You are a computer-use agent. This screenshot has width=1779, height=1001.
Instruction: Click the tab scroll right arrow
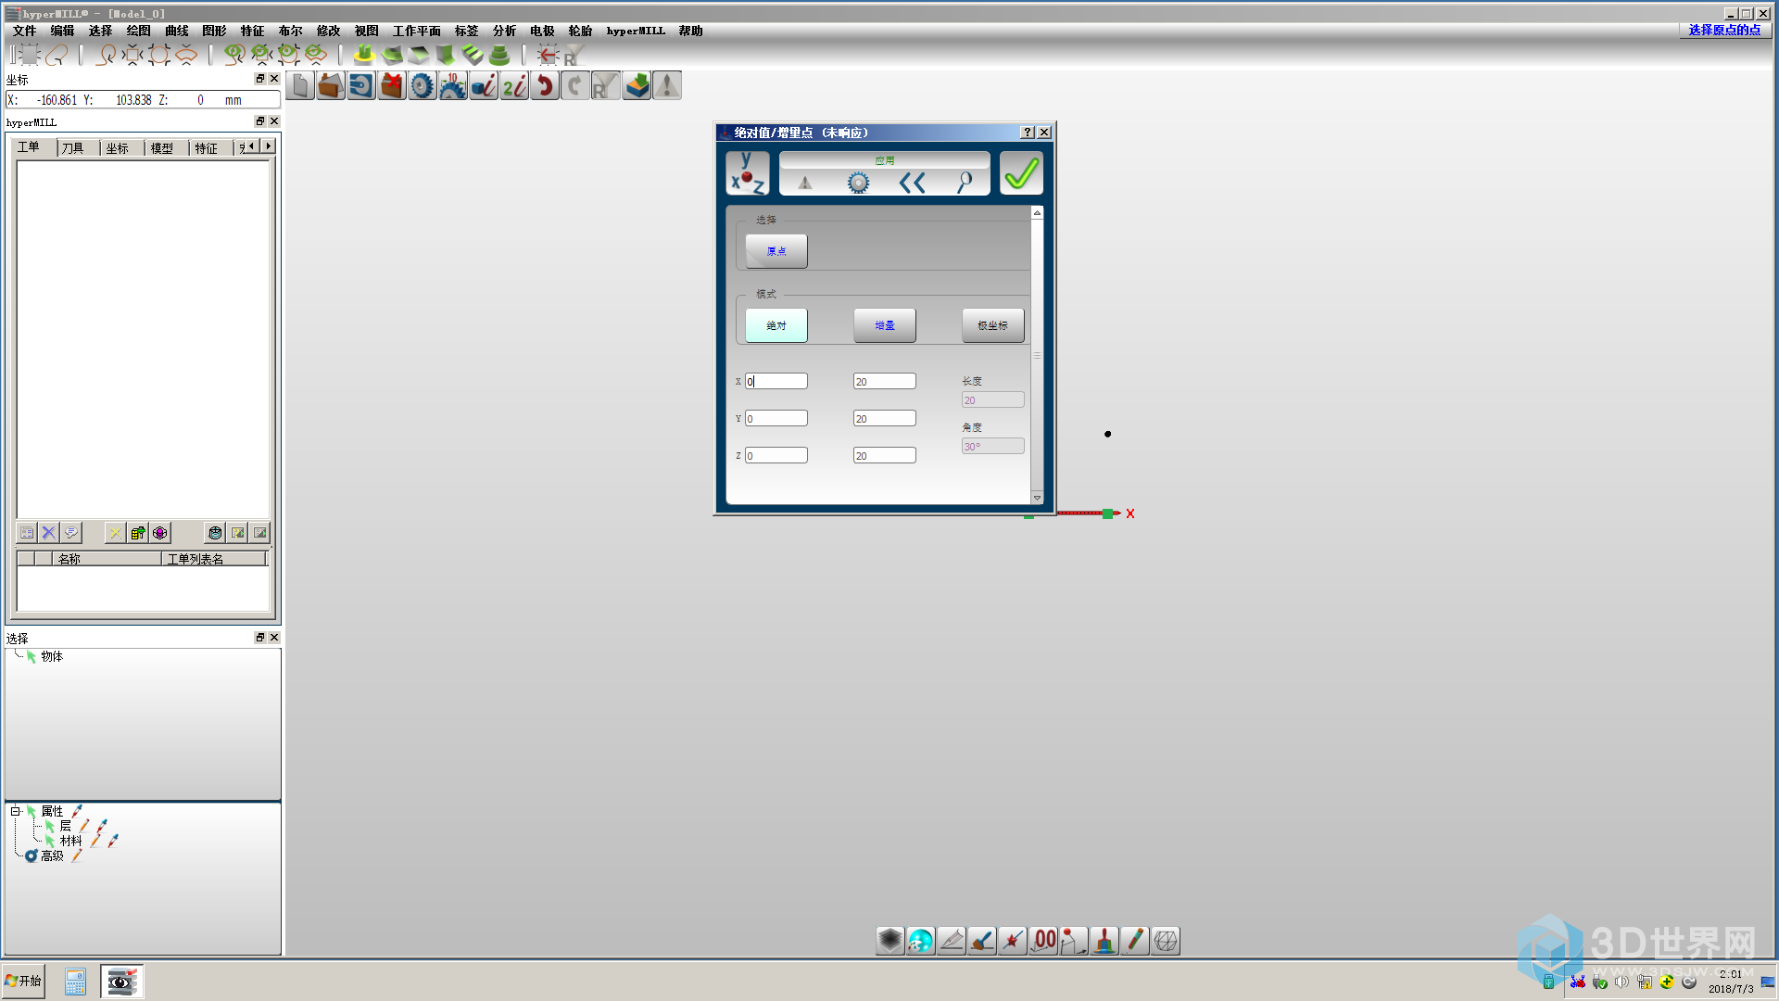coord(269,146)
